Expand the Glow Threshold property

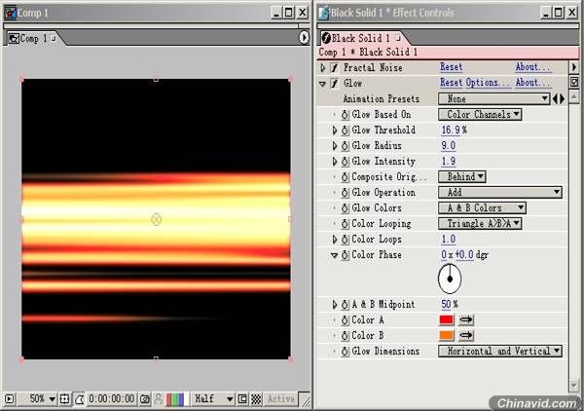pyautogui.click(x=335, y=131)
